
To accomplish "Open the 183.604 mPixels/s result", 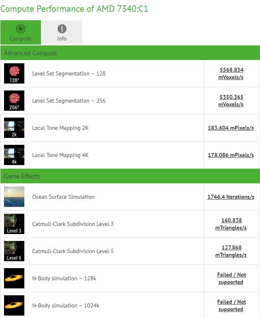I will tap(231, 128).
